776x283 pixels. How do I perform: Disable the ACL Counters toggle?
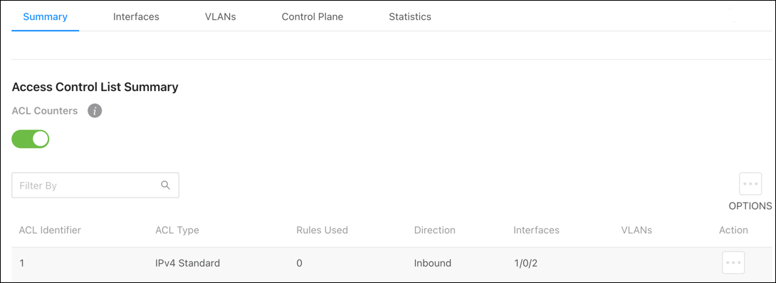coord(31,139)
